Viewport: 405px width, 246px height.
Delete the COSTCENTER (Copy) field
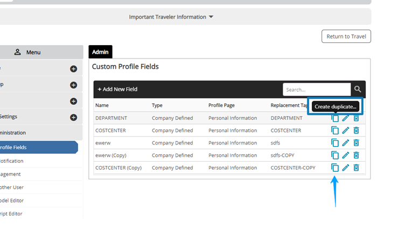pos(356,168)
